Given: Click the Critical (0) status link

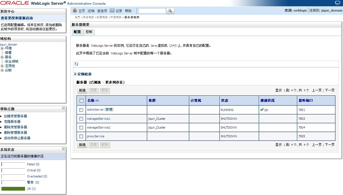Looking at the screenshot, I should [x=34, y=170].
